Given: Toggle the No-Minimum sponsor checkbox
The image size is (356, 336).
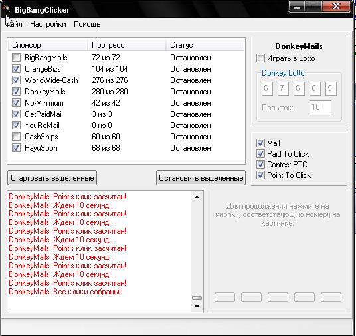Looking at the screenshot, I should coord(16,103).
